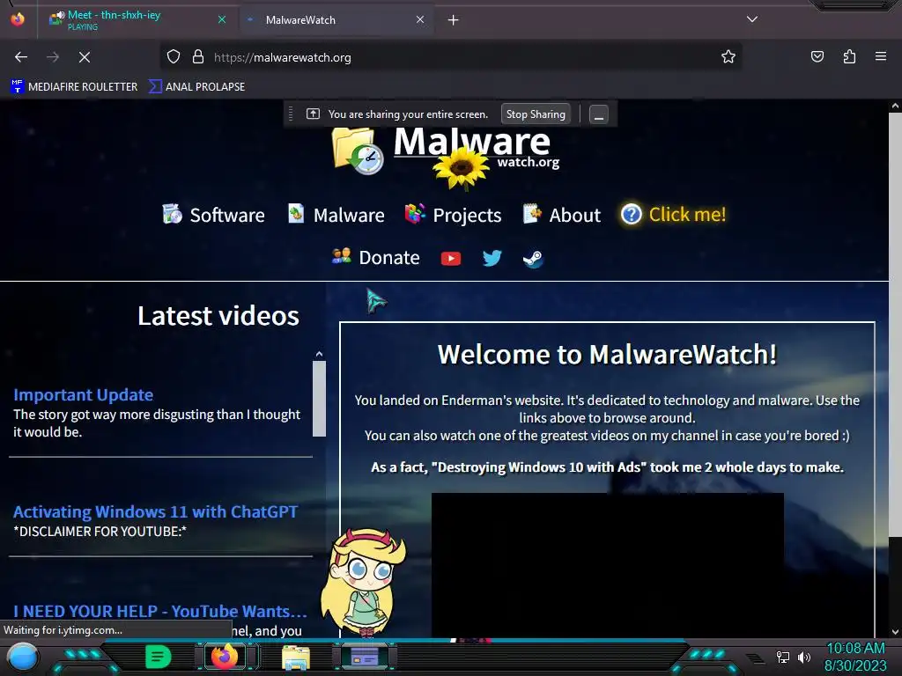Image resolution: width=902 pixels, height=676 pixels.
Task: Open the Software menu item
Action: (x=214, y=215)
